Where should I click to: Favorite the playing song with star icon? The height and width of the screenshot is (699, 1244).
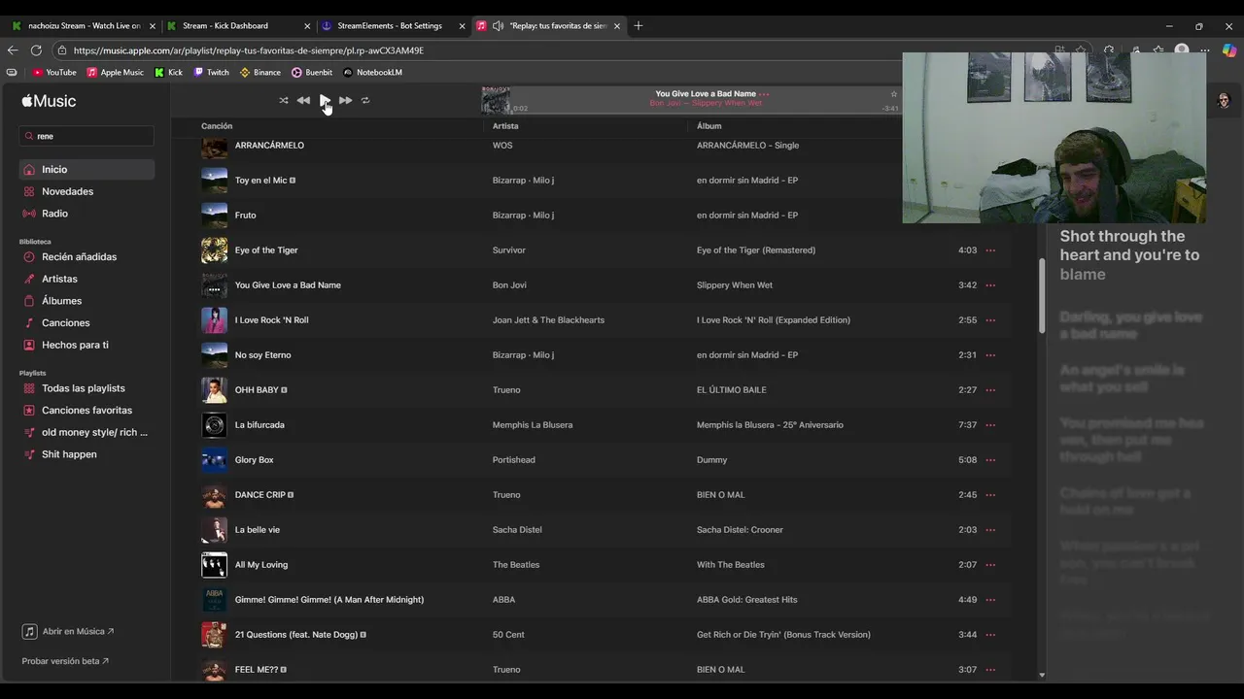(x=894, y=94)
